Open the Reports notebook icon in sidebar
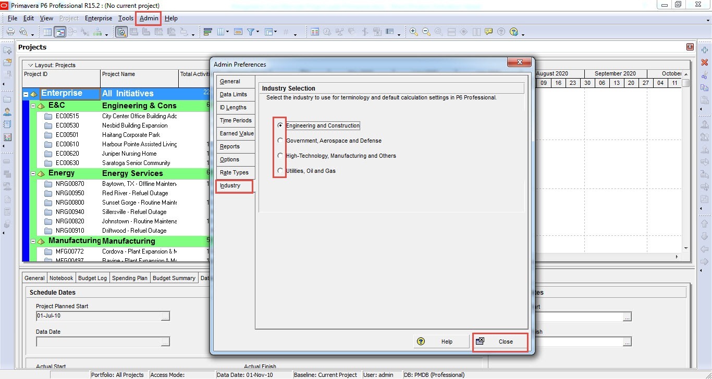This screenshot has width=712, height=379. 7,124
